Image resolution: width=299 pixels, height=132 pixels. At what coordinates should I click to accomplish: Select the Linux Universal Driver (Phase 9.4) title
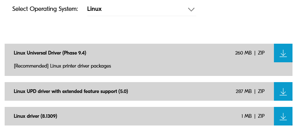[x=50, y=53]
